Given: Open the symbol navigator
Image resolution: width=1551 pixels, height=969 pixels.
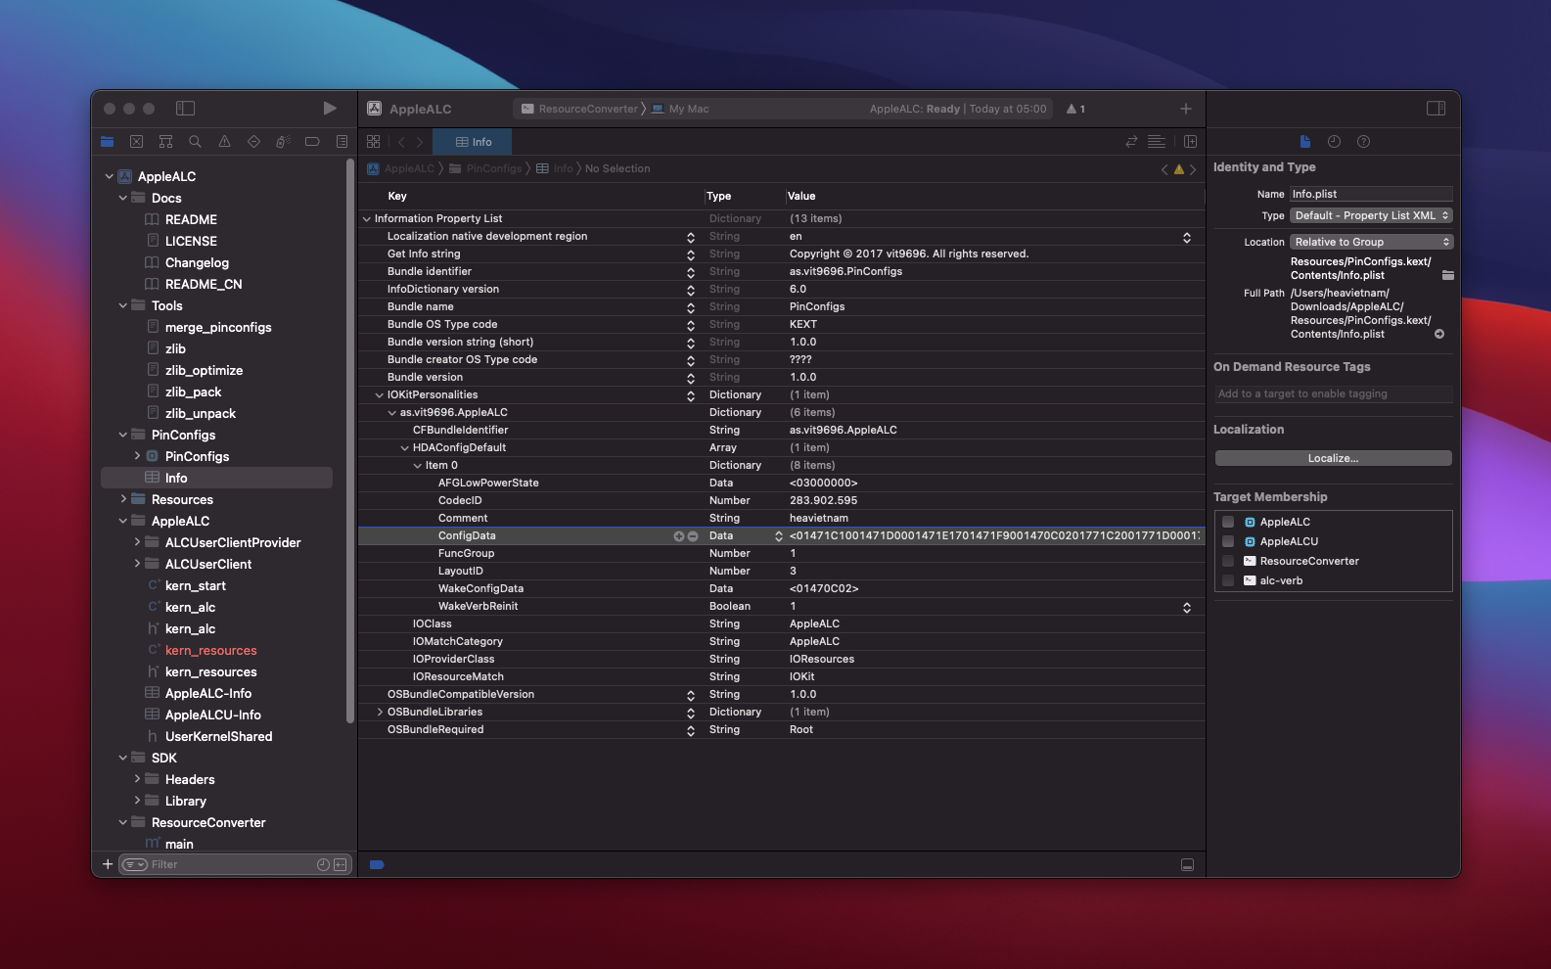Looking at the screenshot, I should coord(166,142).
